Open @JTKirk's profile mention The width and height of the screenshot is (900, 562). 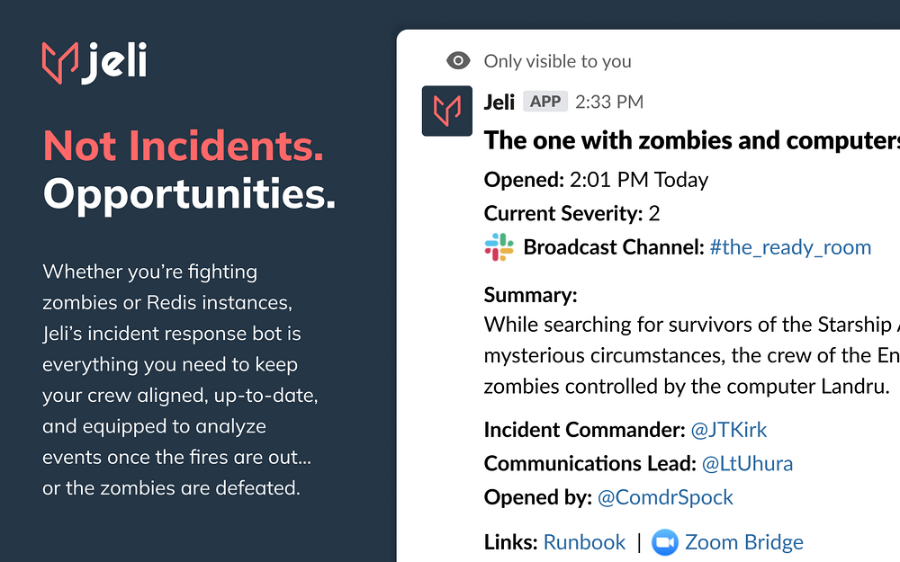[728, 430]
